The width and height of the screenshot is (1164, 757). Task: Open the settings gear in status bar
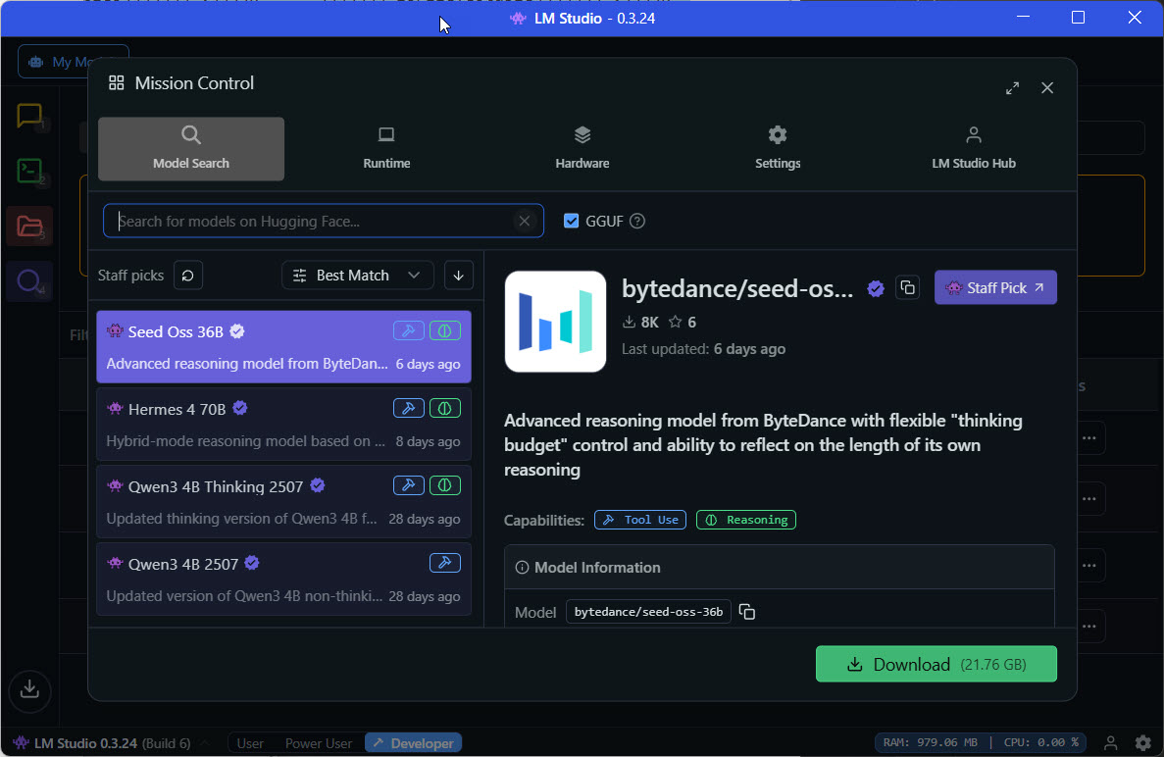[1143, 743]
